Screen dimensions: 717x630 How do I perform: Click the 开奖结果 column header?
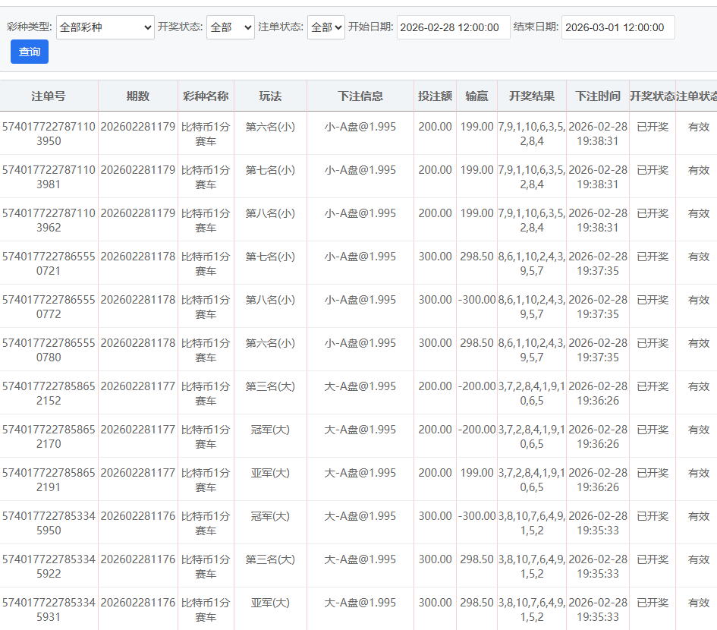point(532,96)
